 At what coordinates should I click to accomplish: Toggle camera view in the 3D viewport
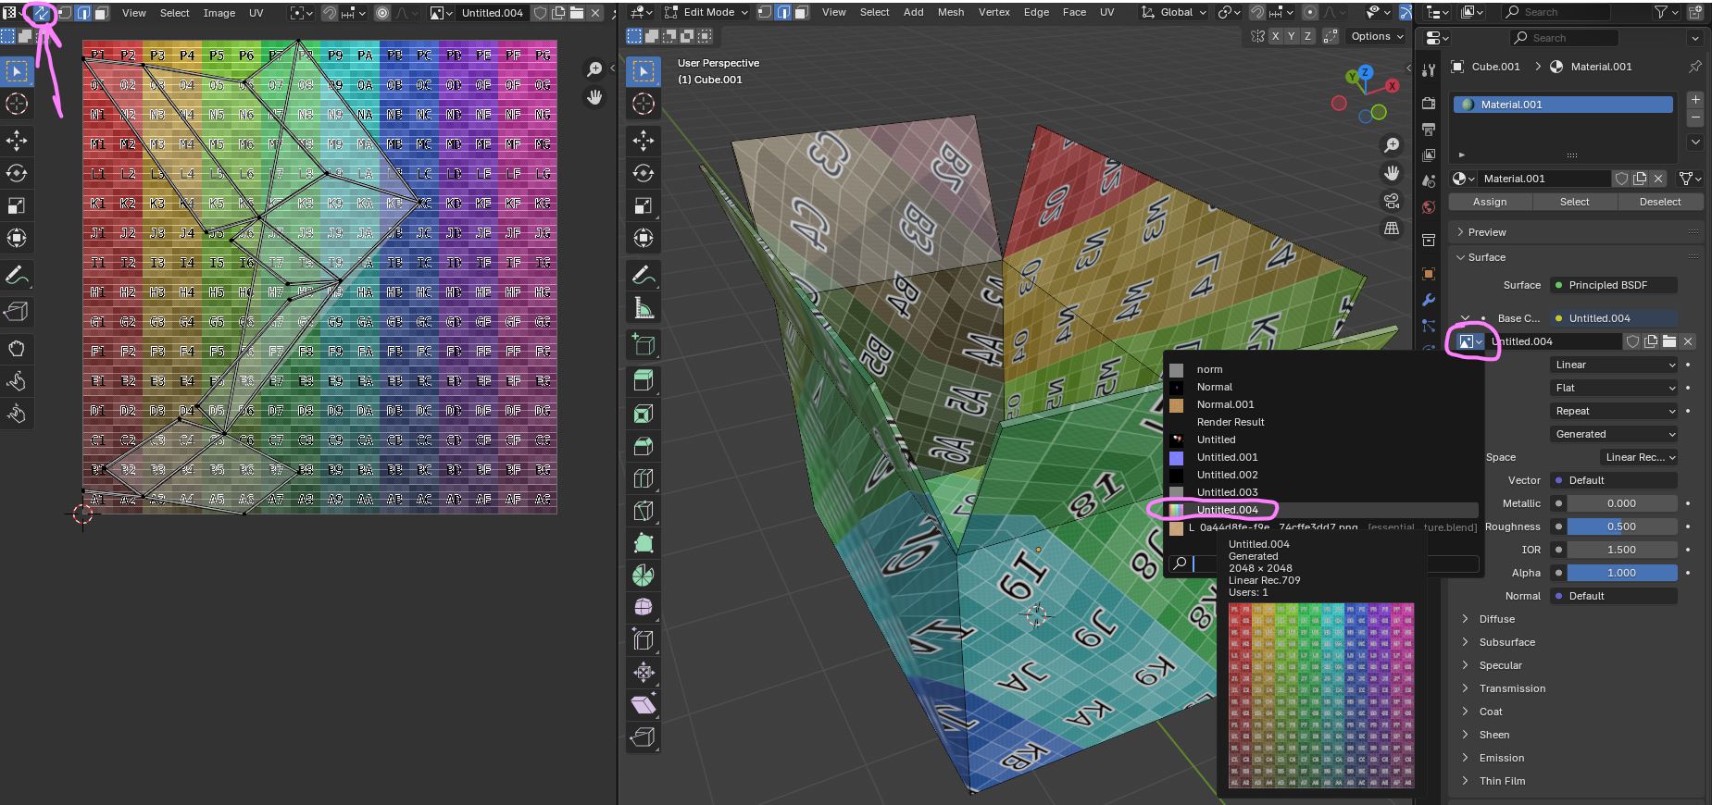tap(1391, 201)
